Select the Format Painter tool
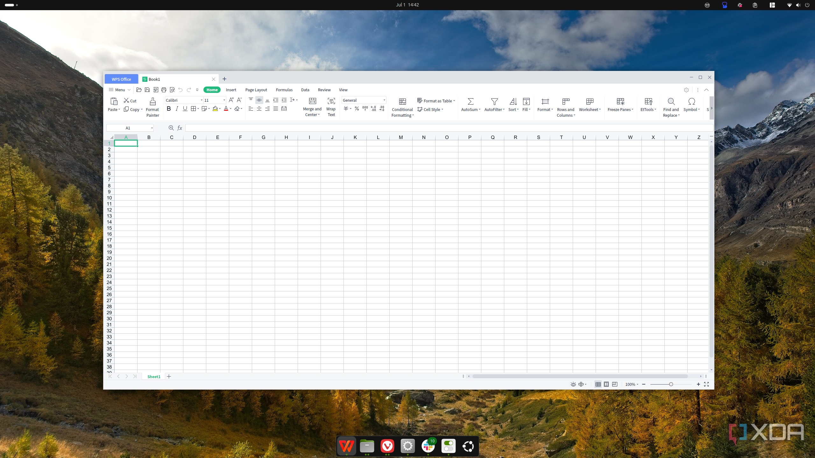Viewport: 815px width, 458px height. click(x=152, y=107)
